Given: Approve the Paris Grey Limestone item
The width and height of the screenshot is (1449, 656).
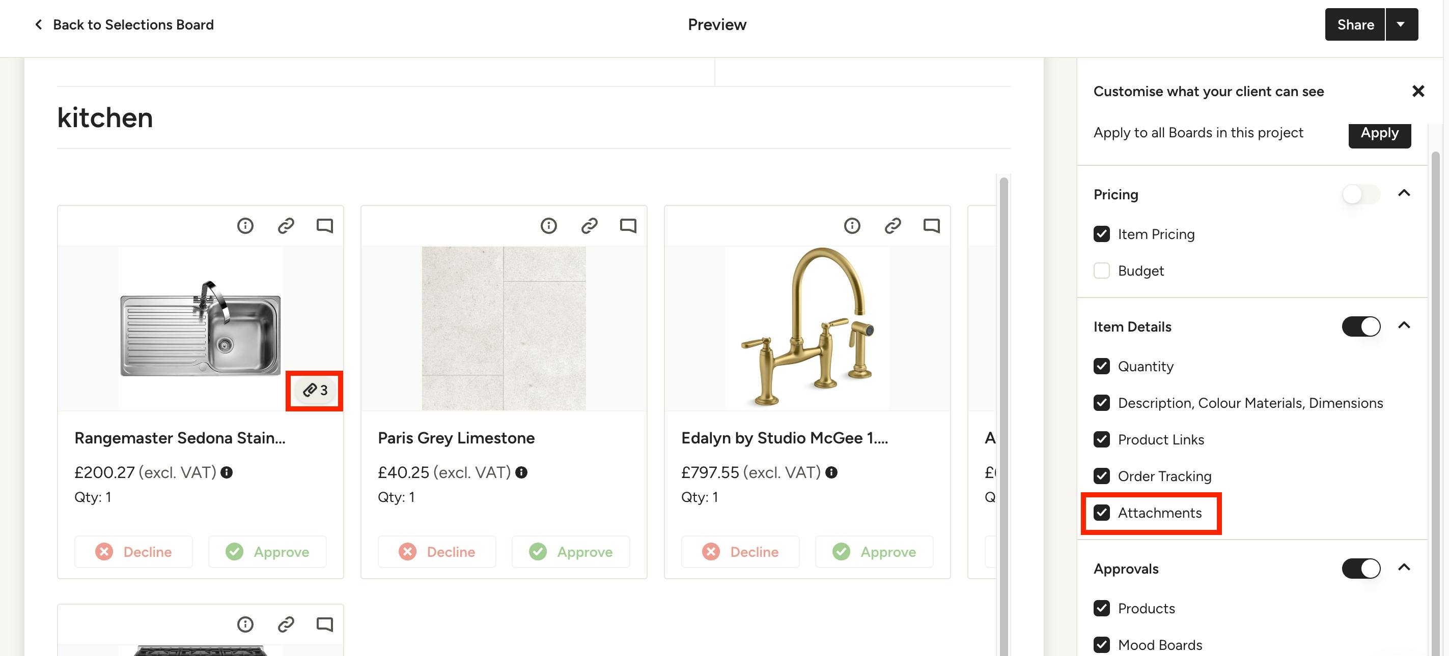Looking at the screenshot, I should point(570,552).
